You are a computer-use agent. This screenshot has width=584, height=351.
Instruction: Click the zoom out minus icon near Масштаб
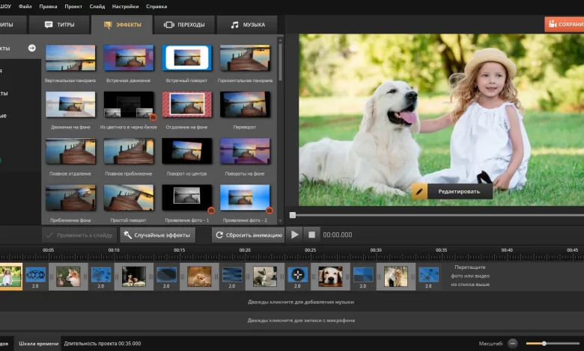512,344
